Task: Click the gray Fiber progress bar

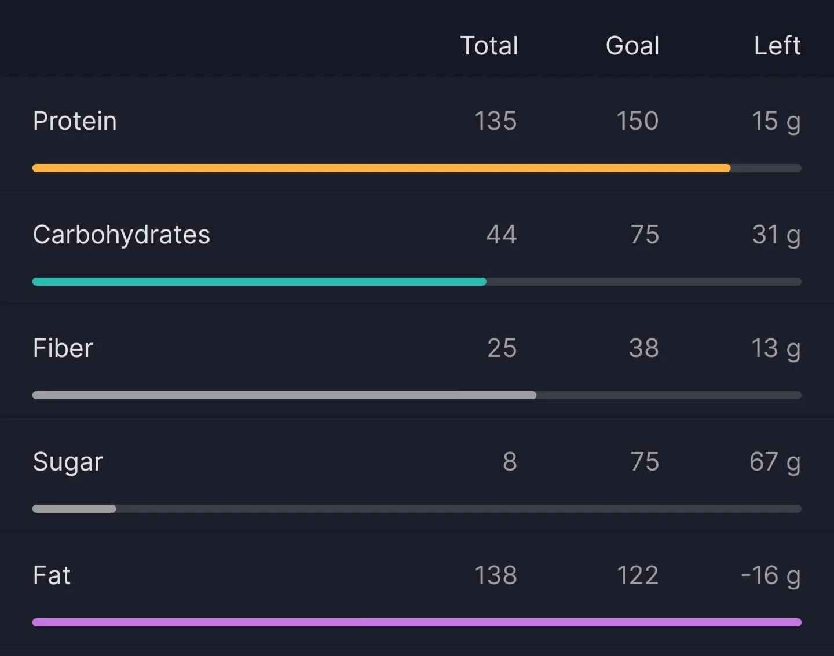Action: 417,395
